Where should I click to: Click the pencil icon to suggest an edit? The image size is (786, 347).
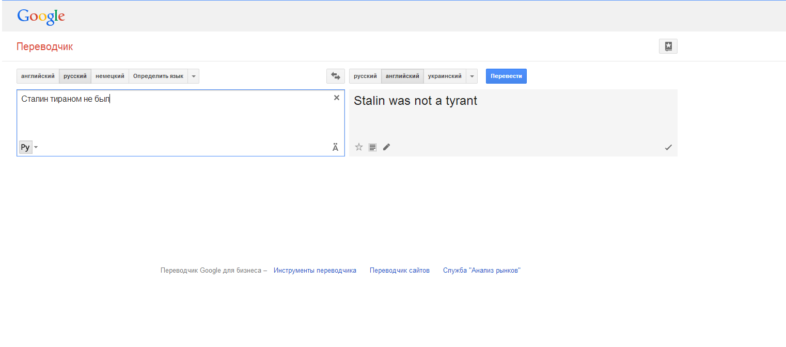click(x=386, y=147)
